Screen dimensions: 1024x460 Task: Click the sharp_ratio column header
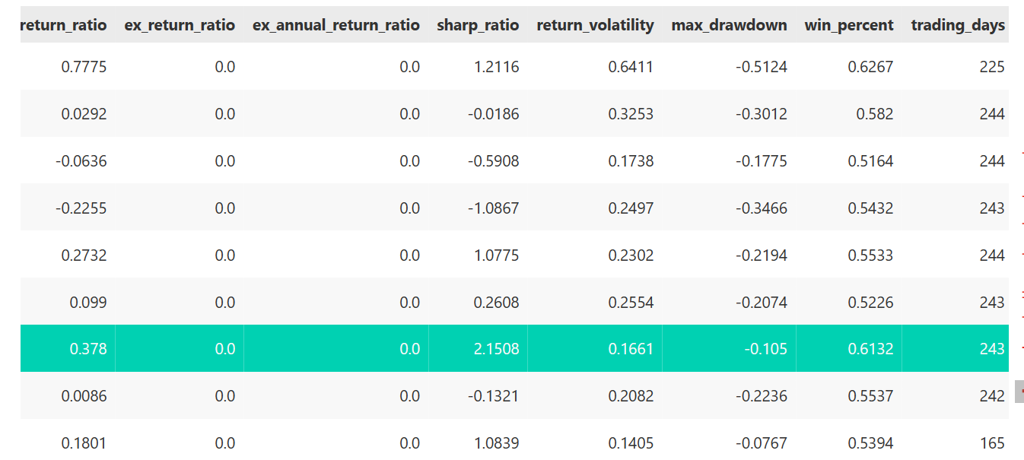click(x=478, y=25)
